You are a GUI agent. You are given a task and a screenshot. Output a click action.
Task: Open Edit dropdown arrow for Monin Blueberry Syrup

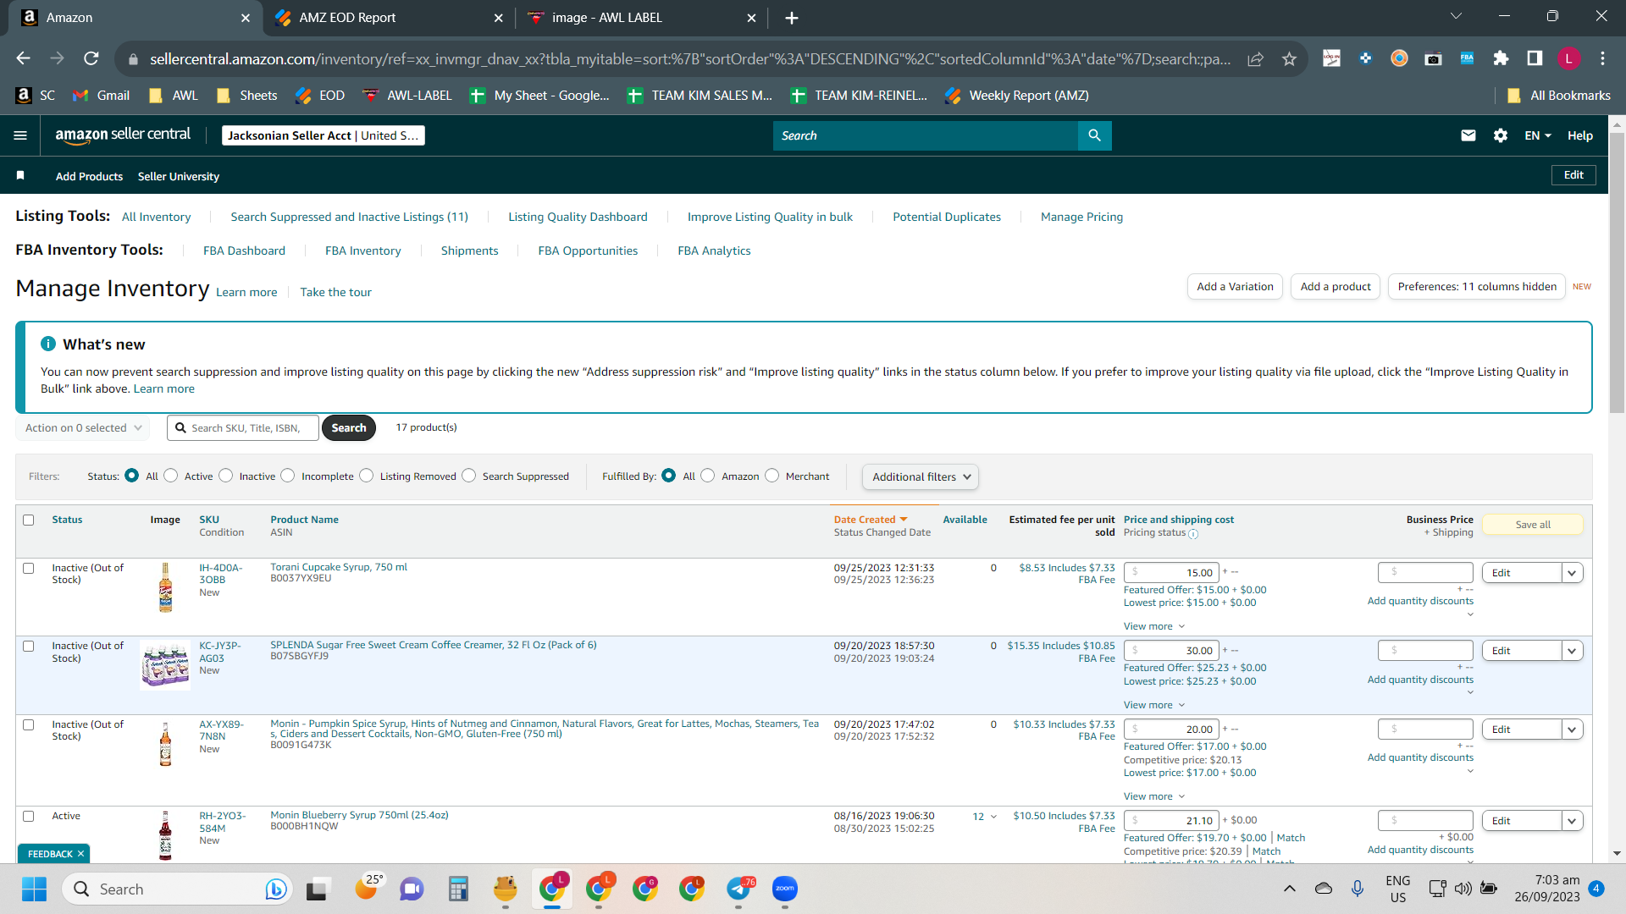pos(1573,821)
